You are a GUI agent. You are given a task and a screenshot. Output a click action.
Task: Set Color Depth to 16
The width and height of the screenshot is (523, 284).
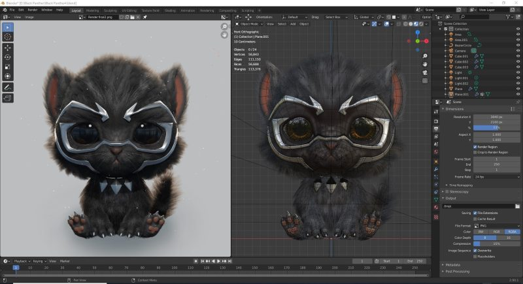509,238
